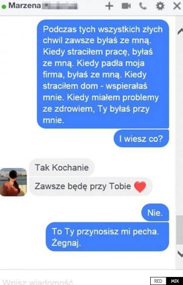This screenshot has width=183, height=285.
Task: Select the 'I wiesz co?' message bubble
Action: pyautogui.click(x=141, y=139)
